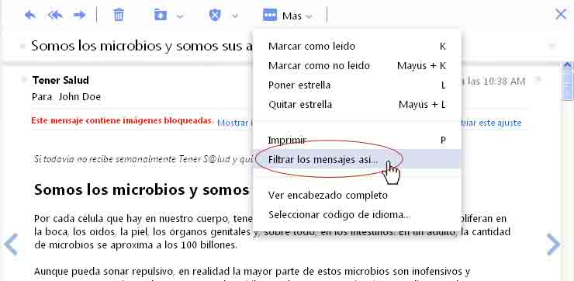Click the Mostrar imágenes link
This screenshot has height=281, width=574.
(x=234, y=123)
